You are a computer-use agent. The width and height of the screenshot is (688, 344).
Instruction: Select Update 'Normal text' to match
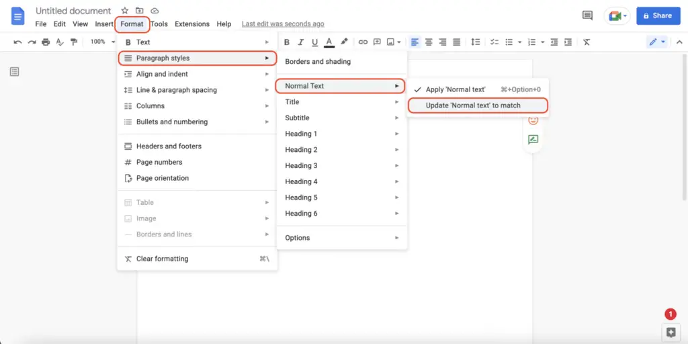pyautogui.click(x=478, y=105)
